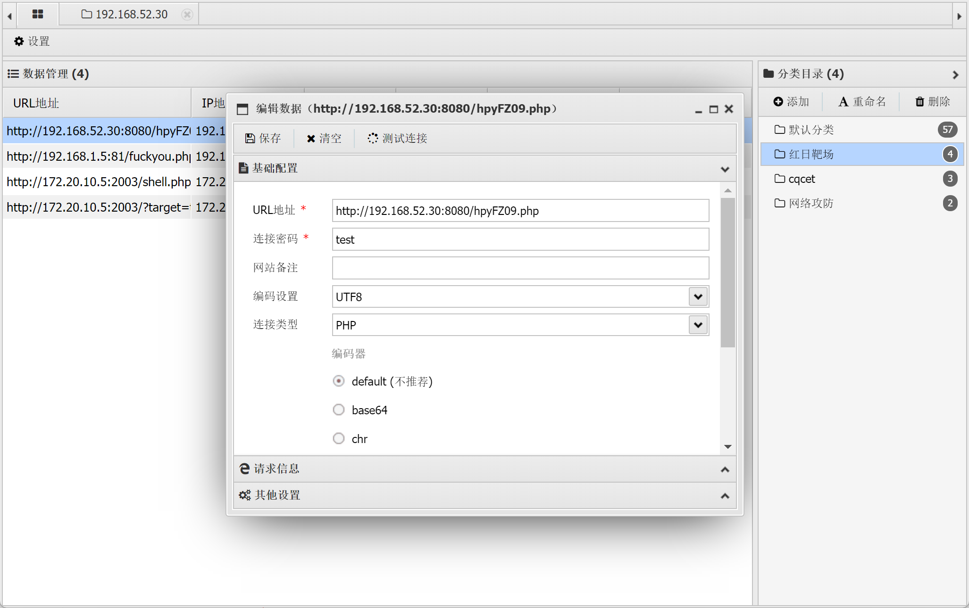Open the 设置 gear settings

pos(32,41)
